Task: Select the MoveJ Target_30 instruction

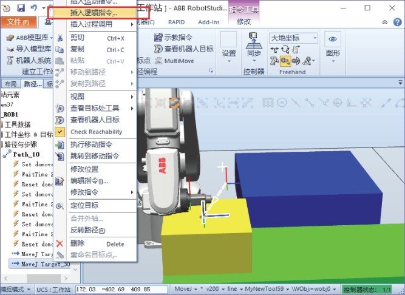Action: coord(41,264)
